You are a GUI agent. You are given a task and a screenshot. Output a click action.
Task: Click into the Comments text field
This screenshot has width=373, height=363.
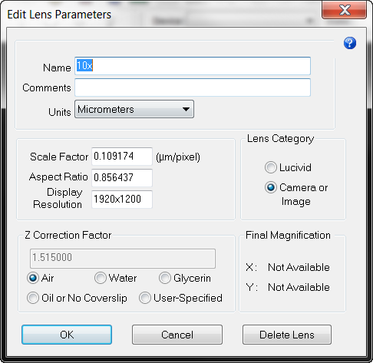(x=193, y=87)
